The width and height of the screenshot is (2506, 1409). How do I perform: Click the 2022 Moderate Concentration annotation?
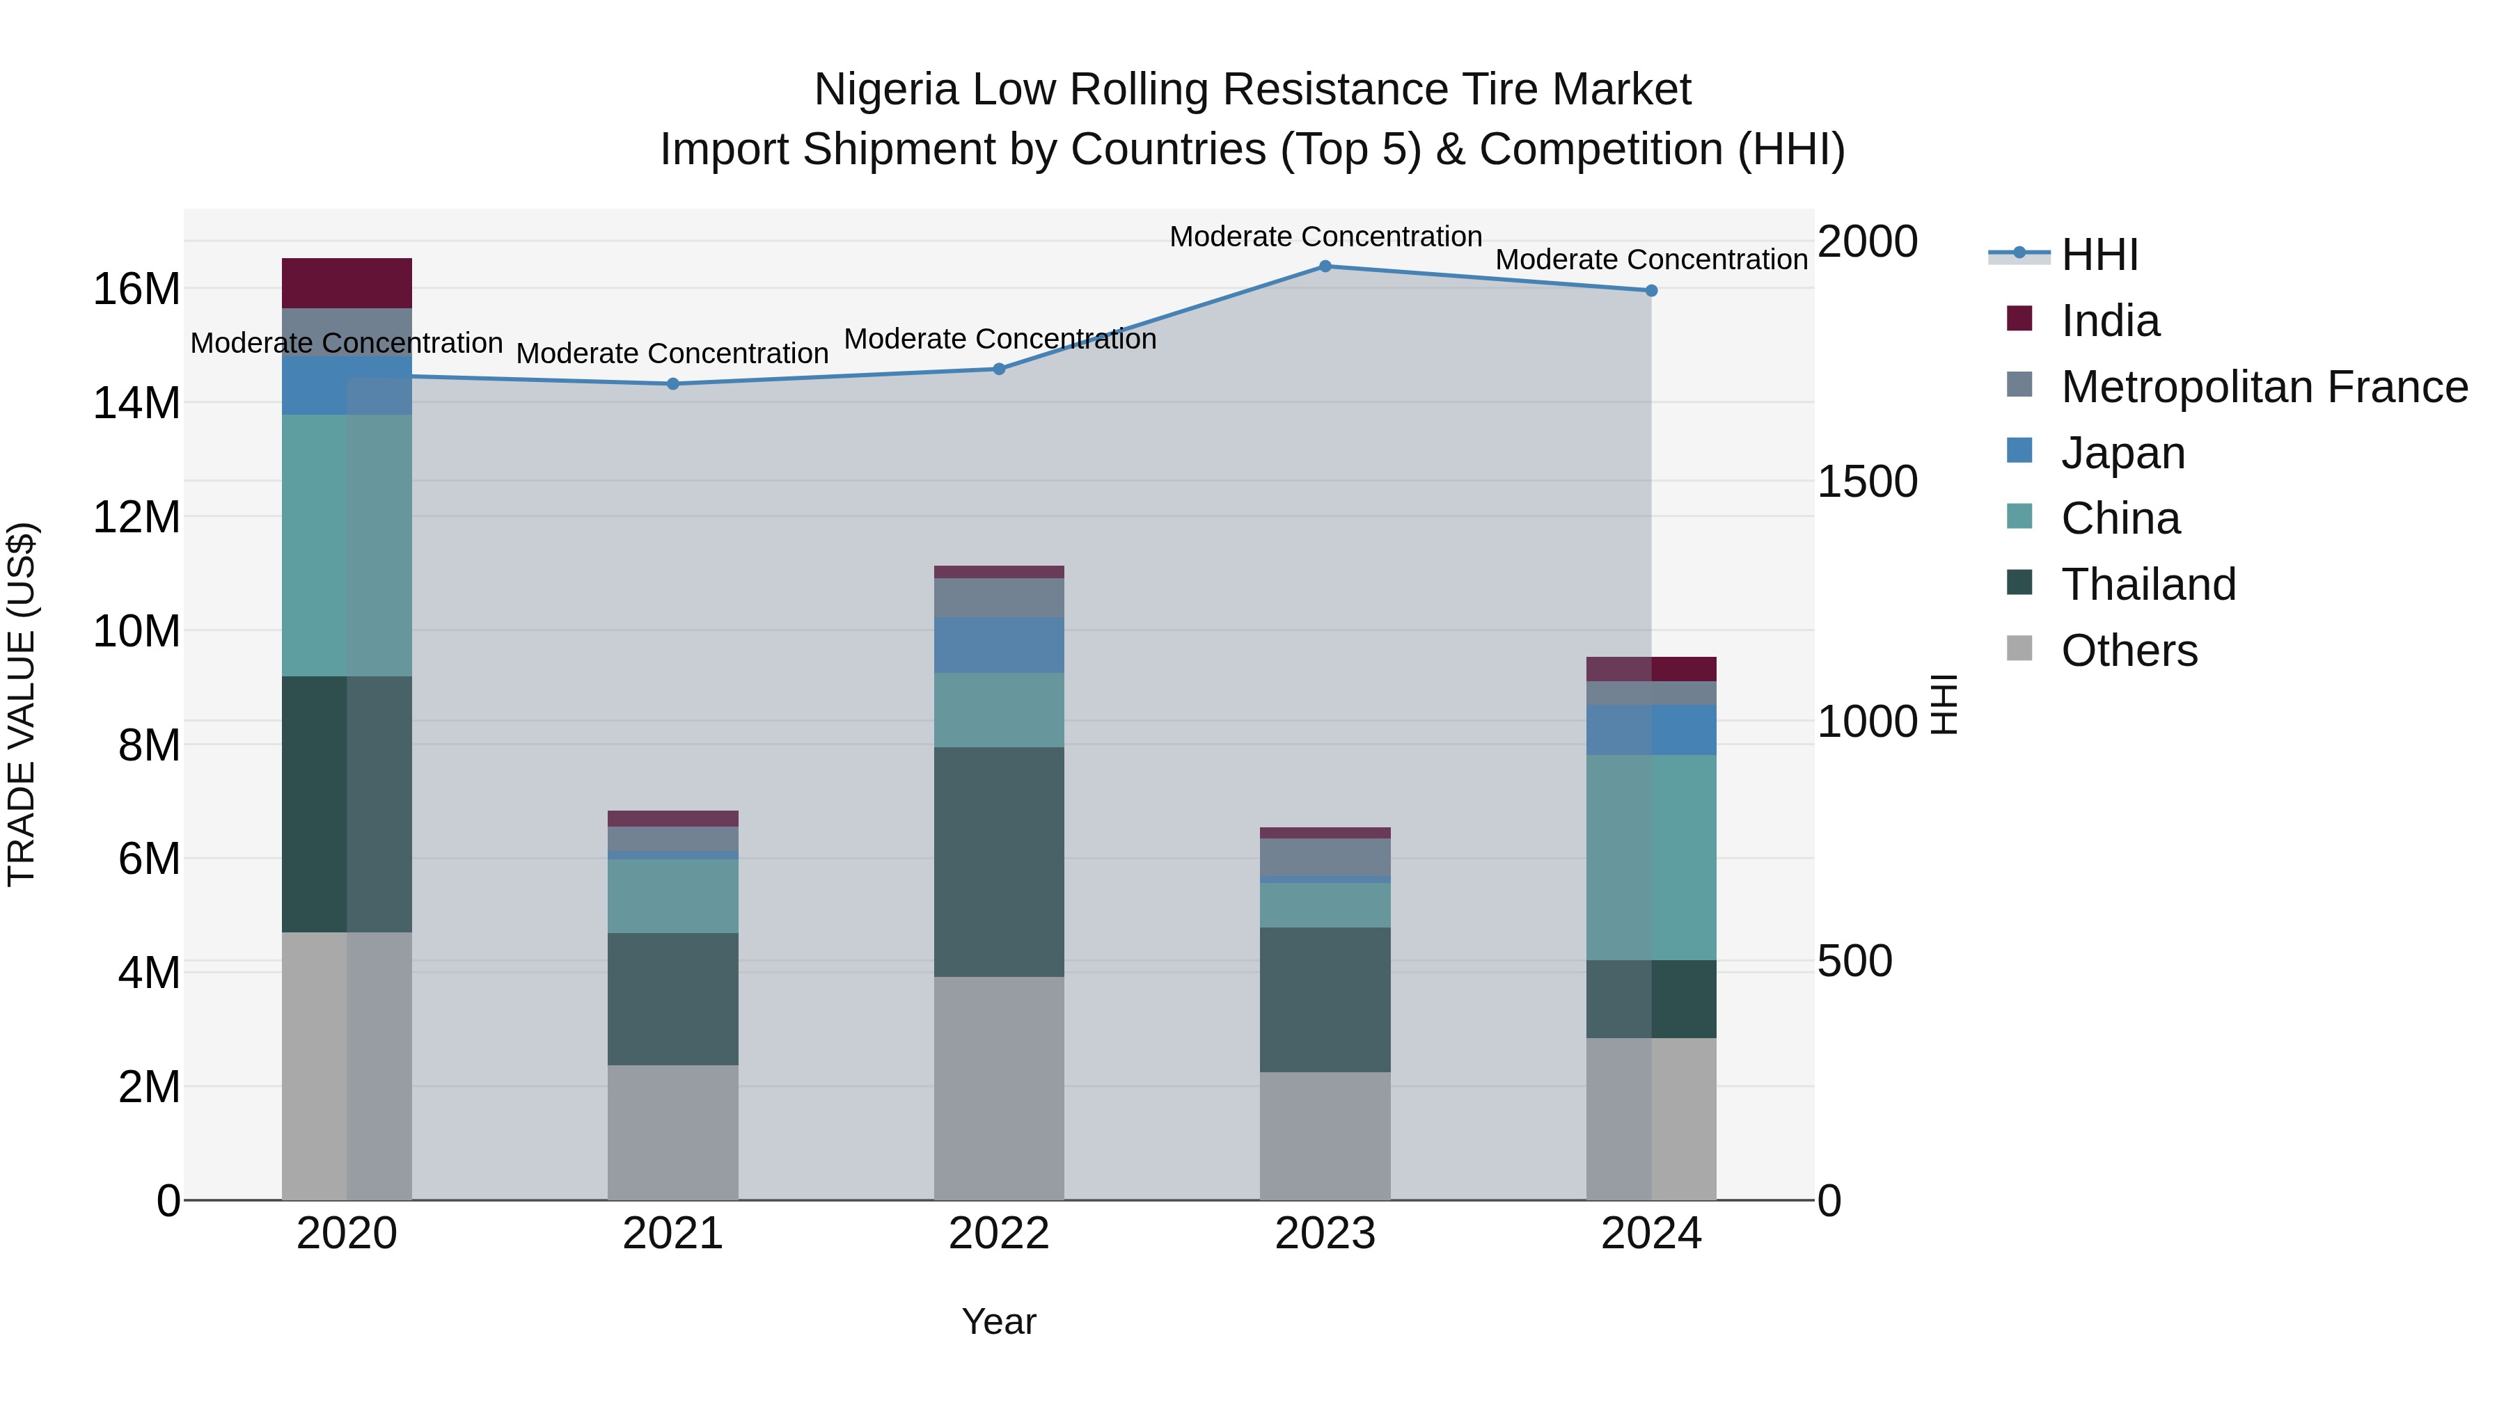[x=1000, y=340]
